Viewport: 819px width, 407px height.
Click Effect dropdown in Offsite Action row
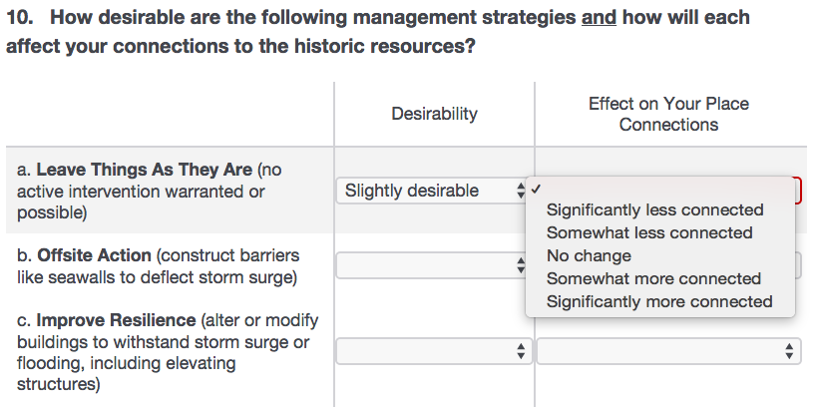tap(798, 265)
